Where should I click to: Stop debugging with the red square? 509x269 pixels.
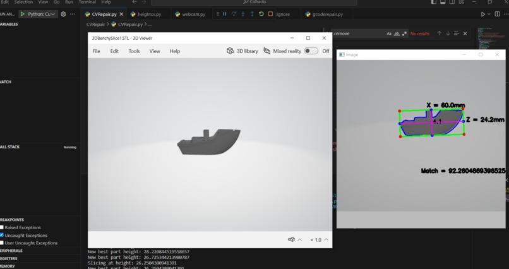click(270, 14)
